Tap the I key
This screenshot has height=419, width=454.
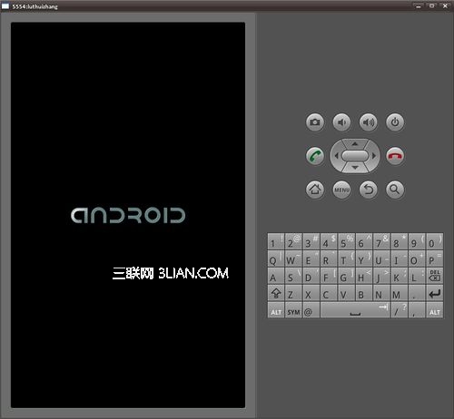(x=400, y=258)
